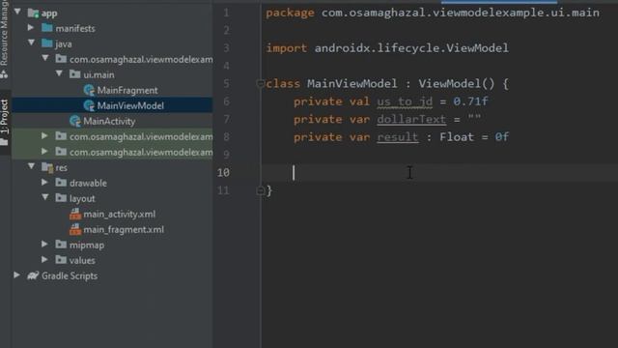The image size is (618, 348).
Task: Click the 0.71f value on line 6
Action: pyautogui.click(x=470, y=101)
